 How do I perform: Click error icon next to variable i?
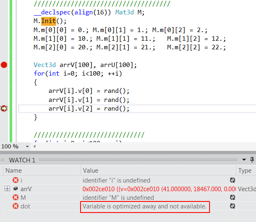click(x=16, y=180)
